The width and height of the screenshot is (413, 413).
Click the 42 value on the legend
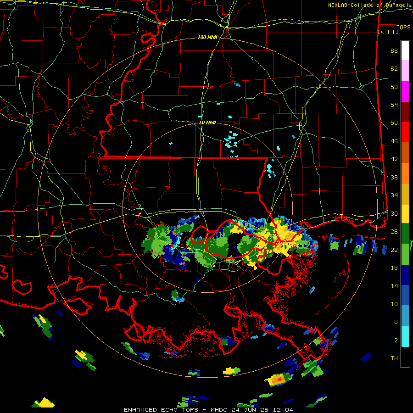point(394,159)
